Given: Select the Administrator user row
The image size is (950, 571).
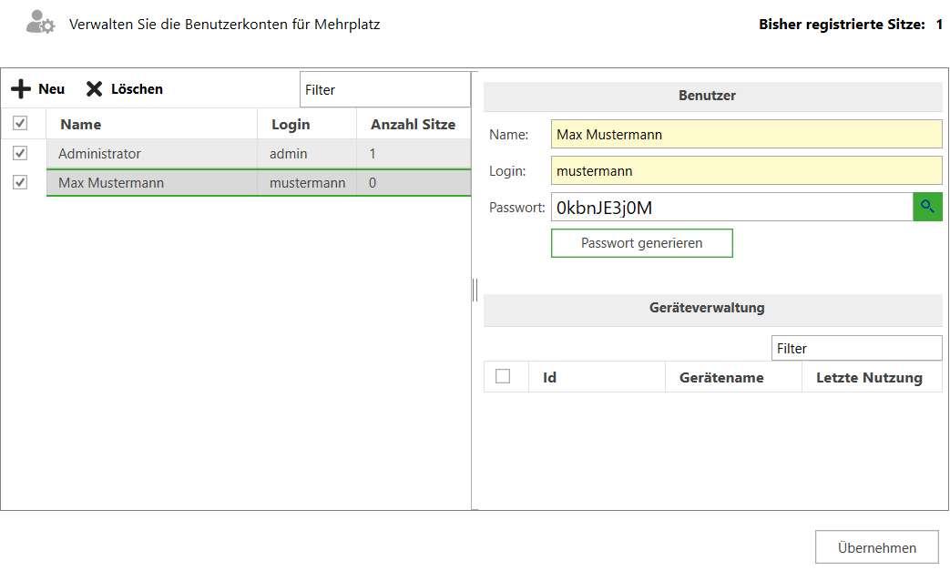Looking at the screenshot, I should (x=155, y=154).
